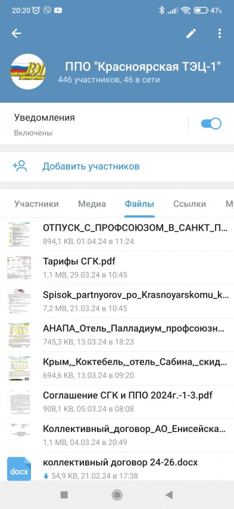The height and width of the screenshot is (509, 234).
Task: Tap the battery icon in status bar
Action: (x=201, y=10)
